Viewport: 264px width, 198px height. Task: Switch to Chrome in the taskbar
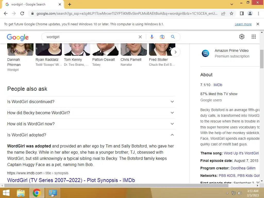point(37,193)
